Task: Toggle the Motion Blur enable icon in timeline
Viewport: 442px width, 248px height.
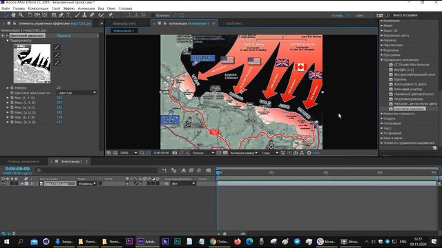Action: coord(199,170)
